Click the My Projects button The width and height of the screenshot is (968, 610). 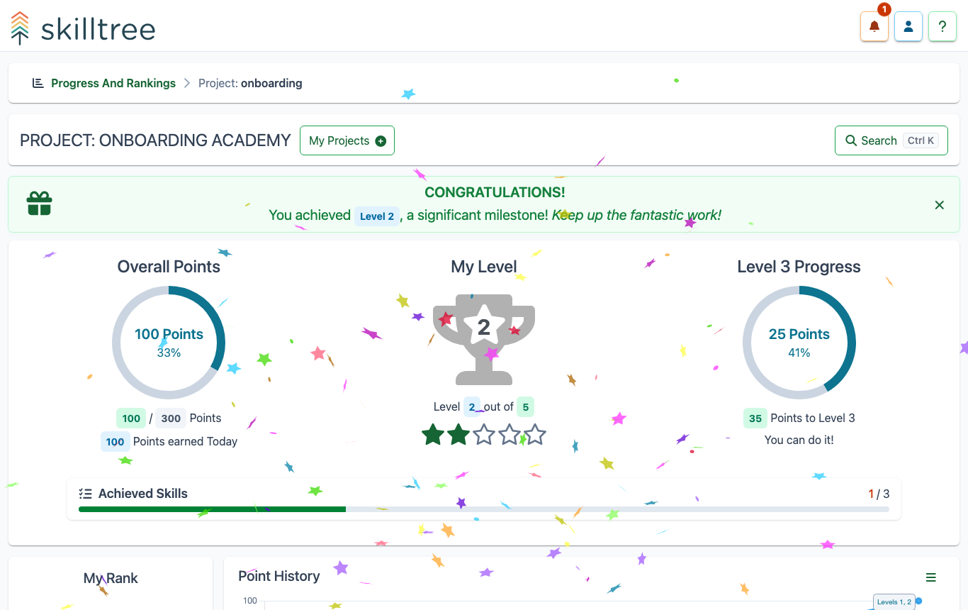(347, 140)
